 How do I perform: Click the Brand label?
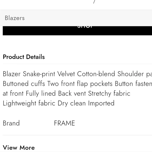(11, 123)
